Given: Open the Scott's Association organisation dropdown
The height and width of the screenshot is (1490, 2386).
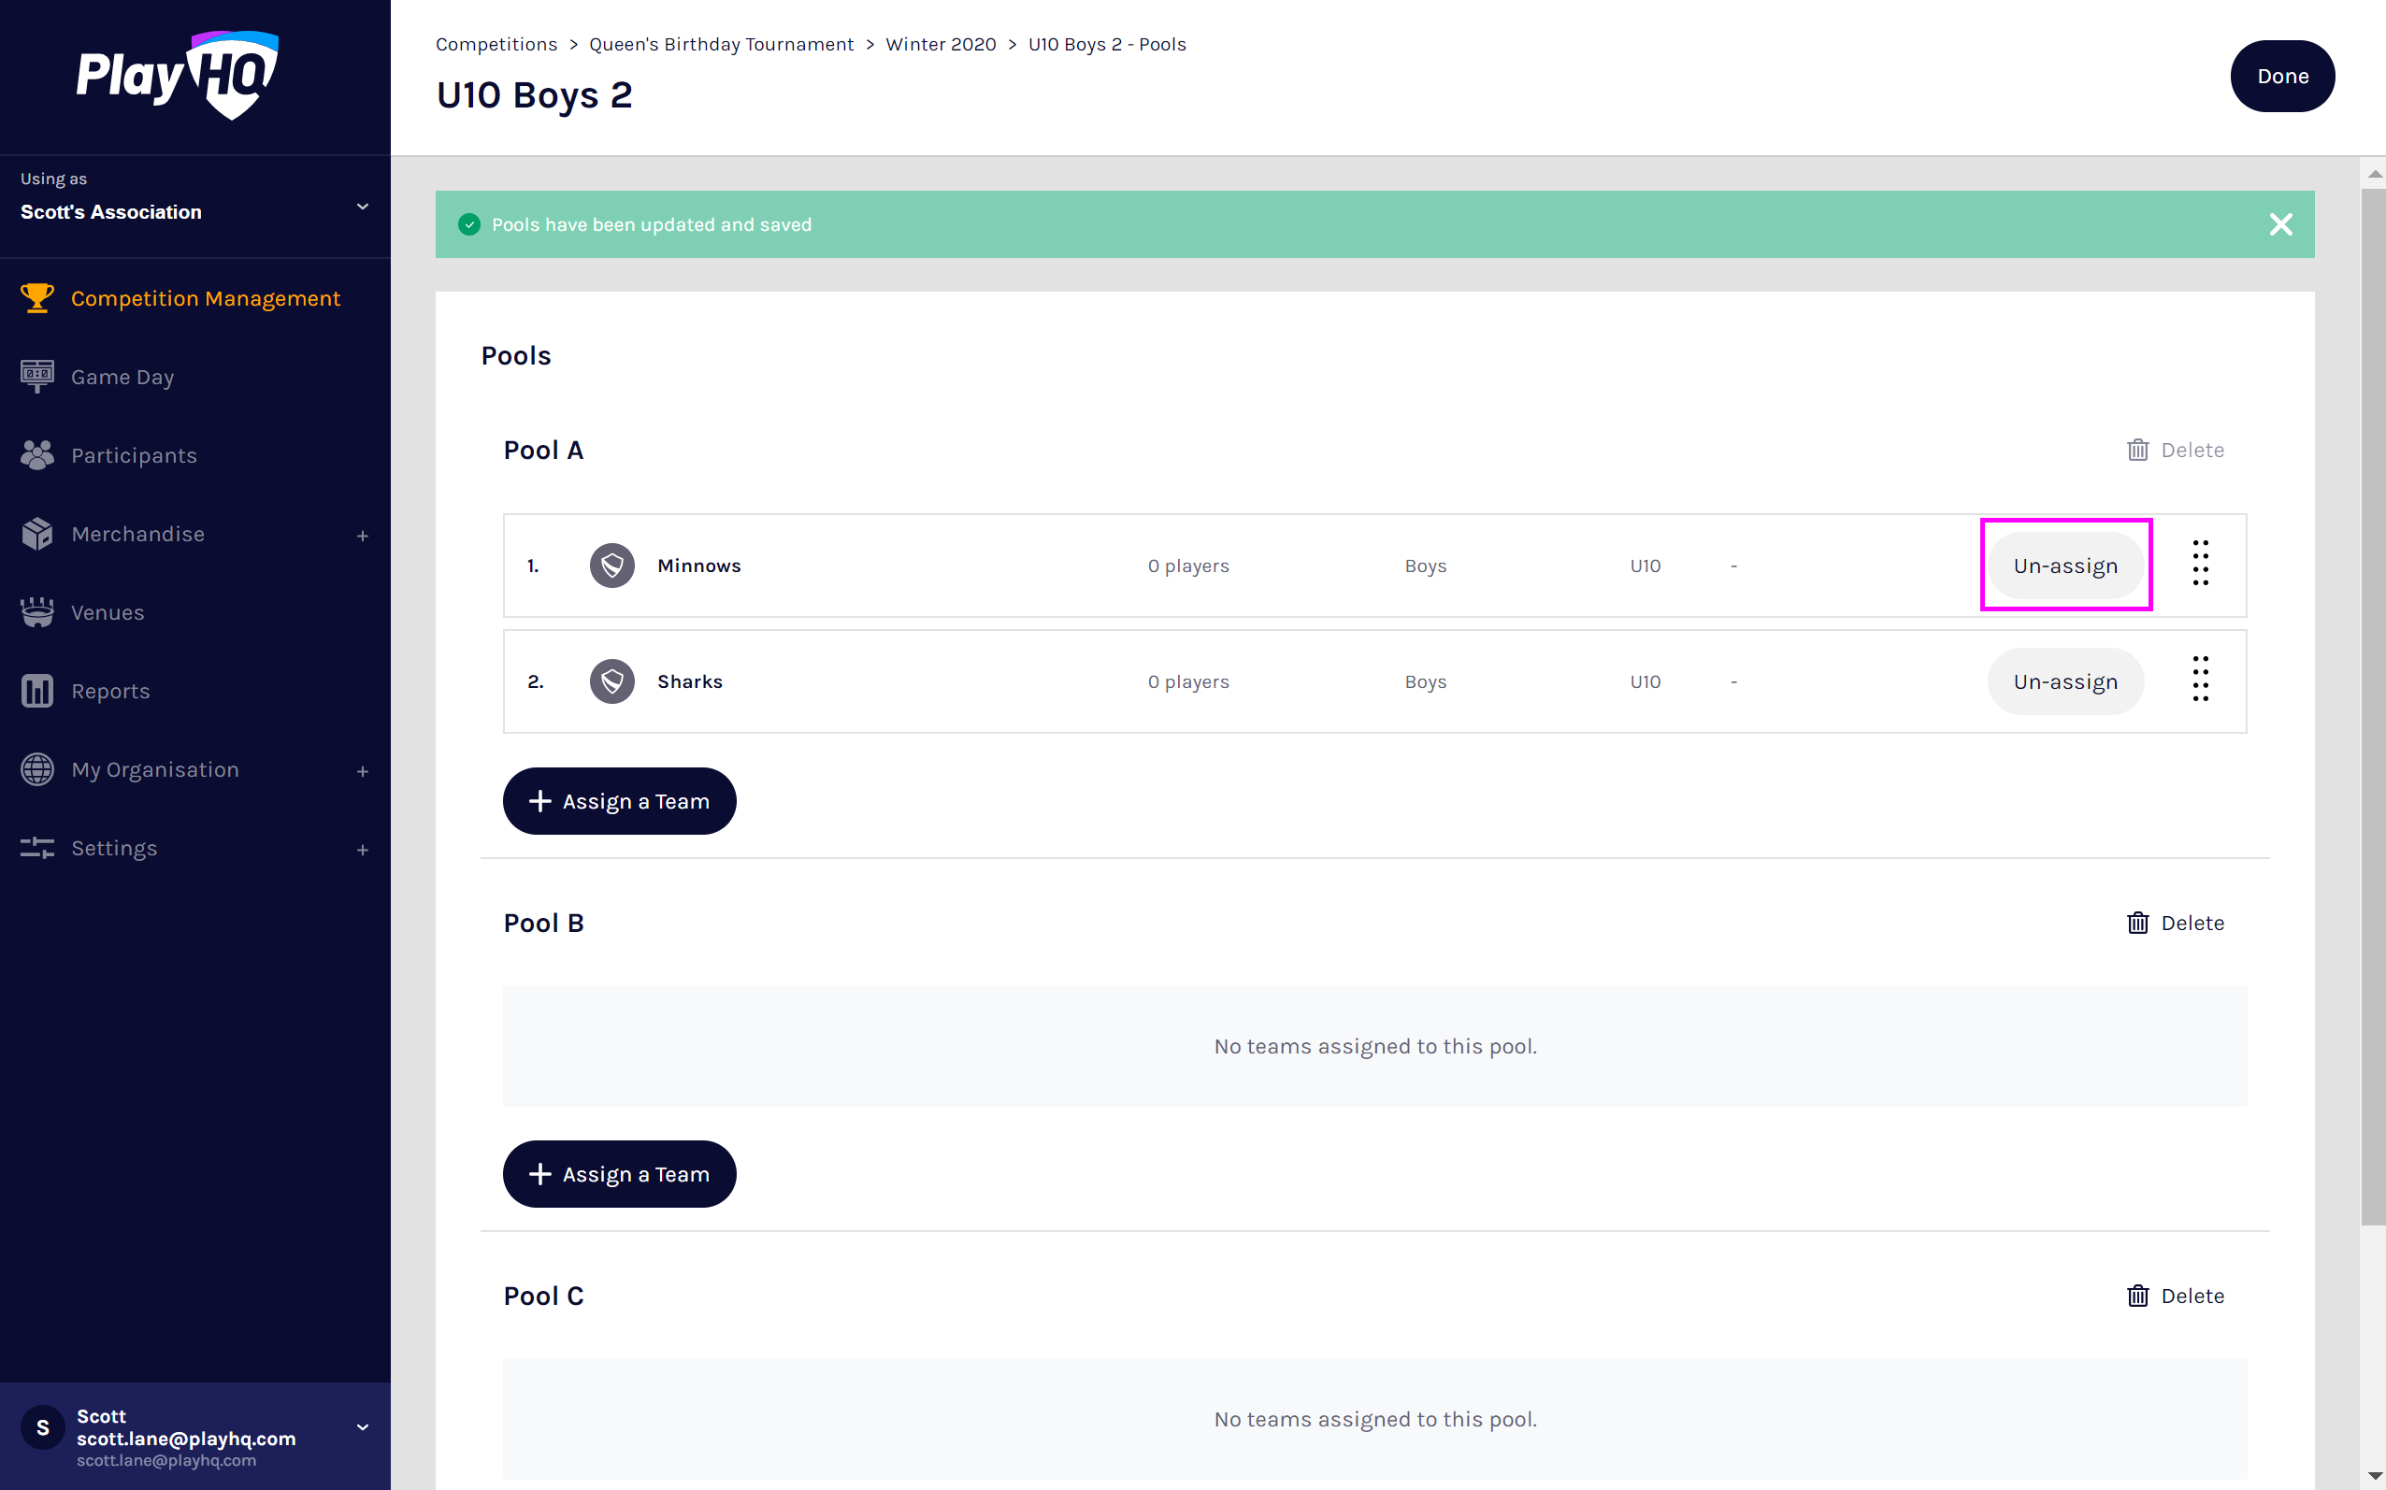Looking at the screenshot, I should point(363,206).
